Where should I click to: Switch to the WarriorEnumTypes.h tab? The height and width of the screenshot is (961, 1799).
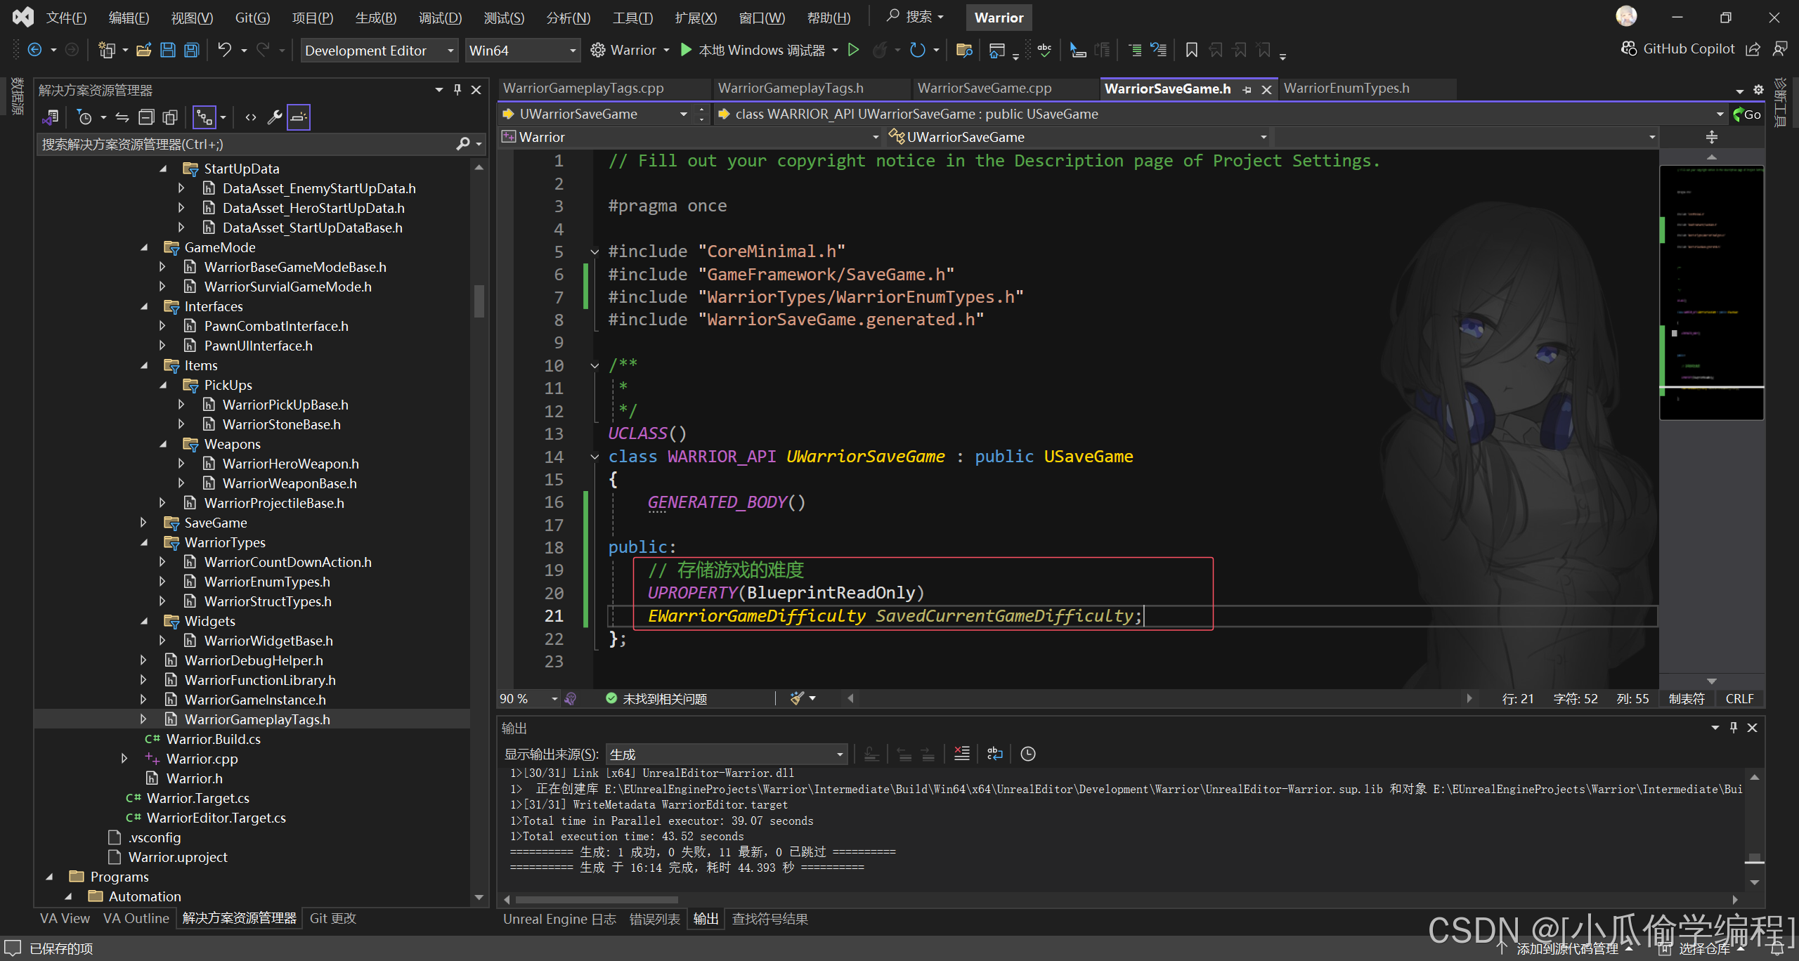(x=1346, y=89)
